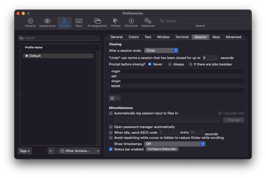
Task: Select rlogin in jobs list
Action: coord(177,71)
